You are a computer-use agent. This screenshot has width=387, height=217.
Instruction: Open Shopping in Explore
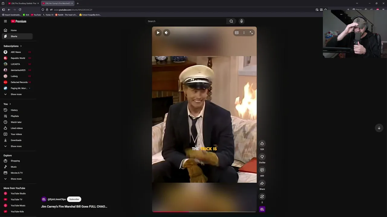point(18,161)
